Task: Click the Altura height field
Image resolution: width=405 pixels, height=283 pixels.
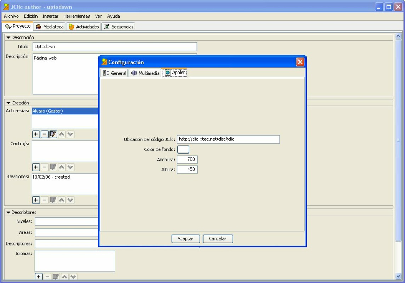Action: pos(187,169)
